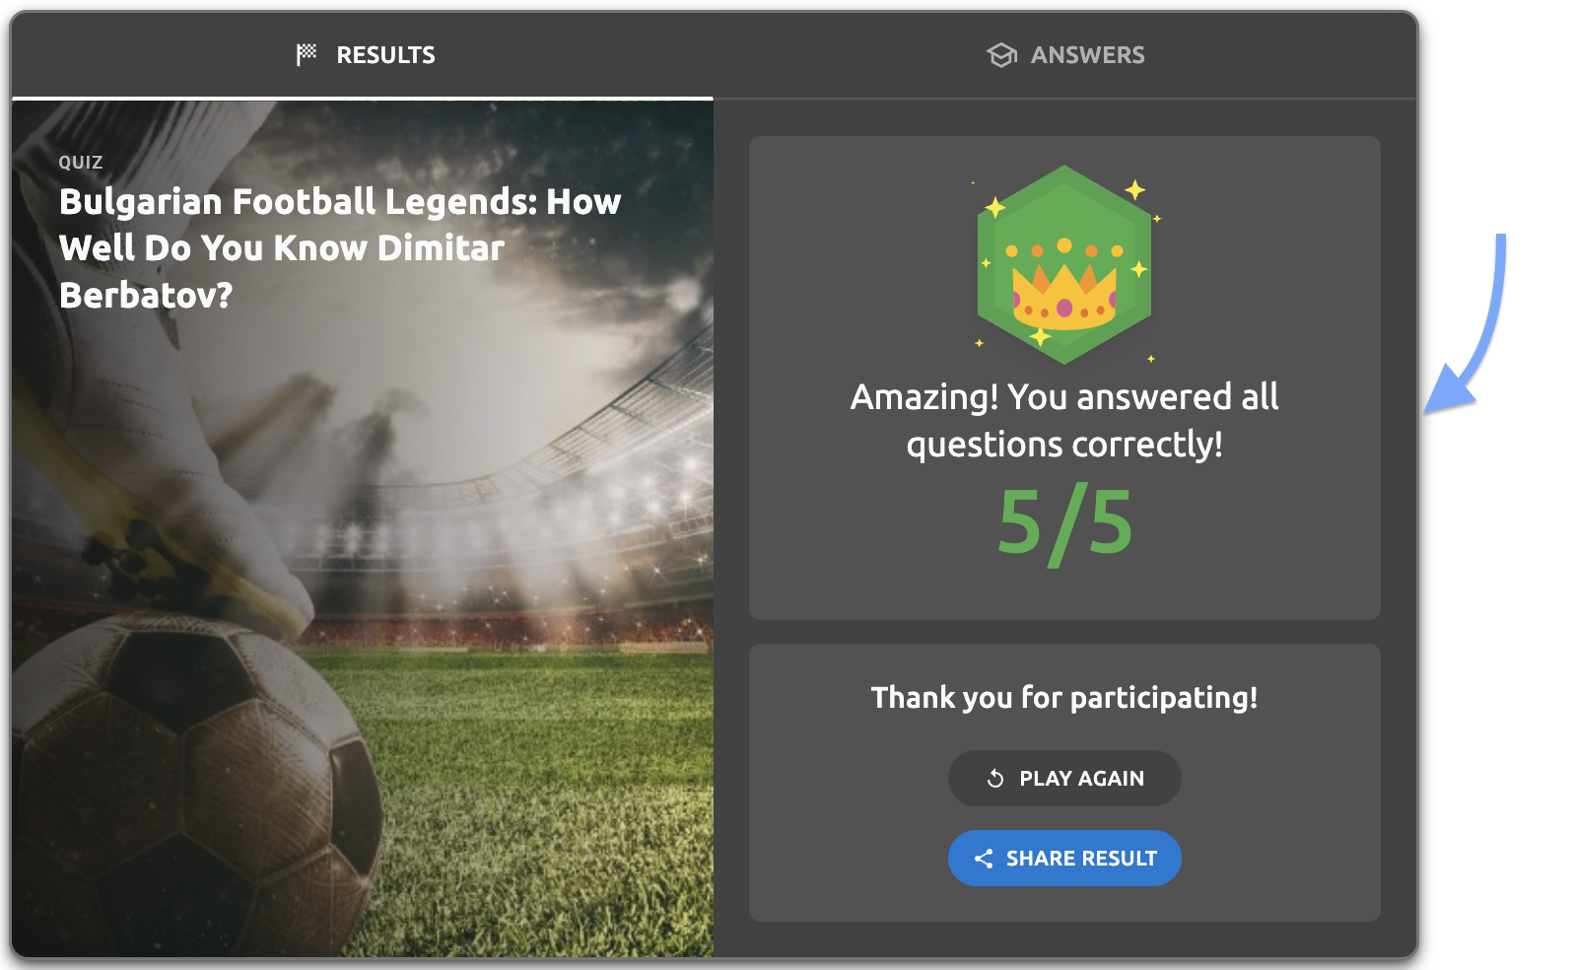
Task: Click the yellow sparkle at the badge's top-right
Action: coord(1135,189)
